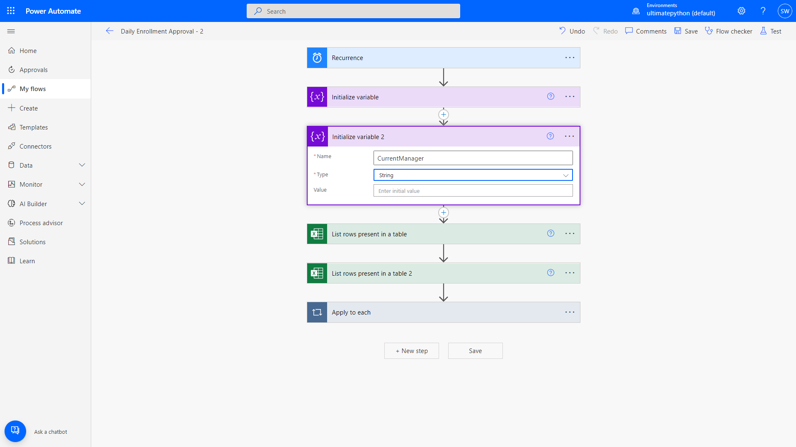Screen dimensions: 796x447
Task: Open help for Initialize variable
Action: coord(551,96)
